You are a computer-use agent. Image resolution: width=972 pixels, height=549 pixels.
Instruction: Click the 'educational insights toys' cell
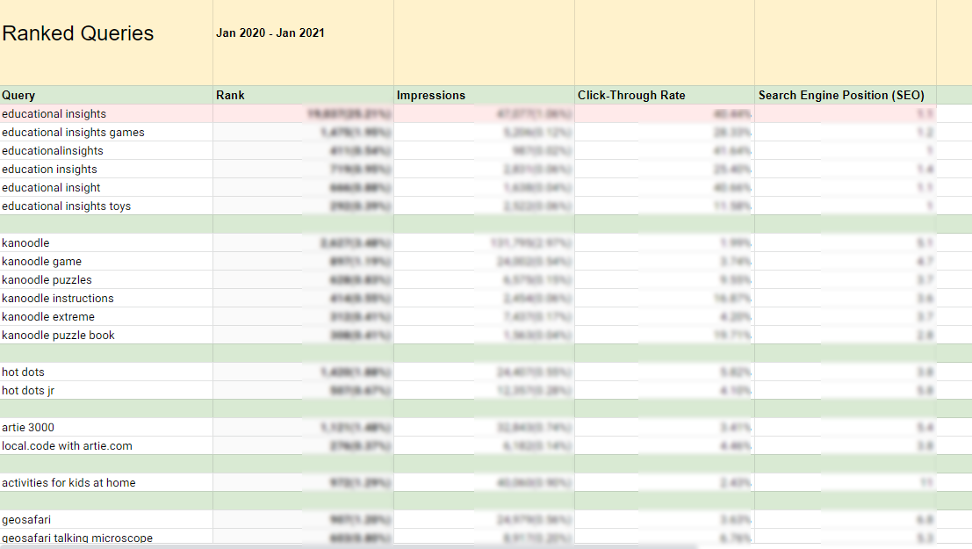pos(106,206)
